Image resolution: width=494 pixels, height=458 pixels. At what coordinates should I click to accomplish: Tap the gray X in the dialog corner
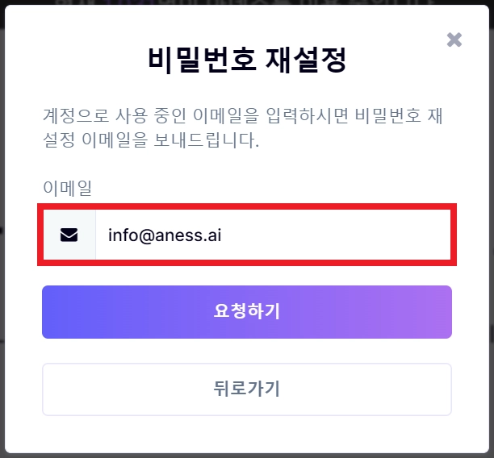pos(454,40)
